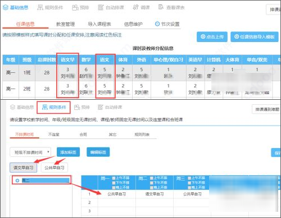The height and width of the screenshot is (218, 281).
Task: Open the 预排 pre-arrange icon in top bar
Action: click(x=75, y=7)
